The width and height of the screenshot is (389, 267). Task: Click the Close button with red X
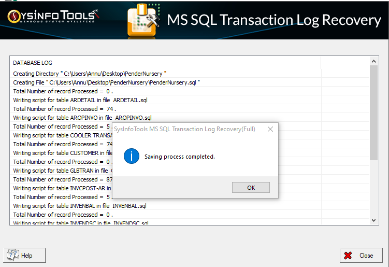click(x=361, y=255)
